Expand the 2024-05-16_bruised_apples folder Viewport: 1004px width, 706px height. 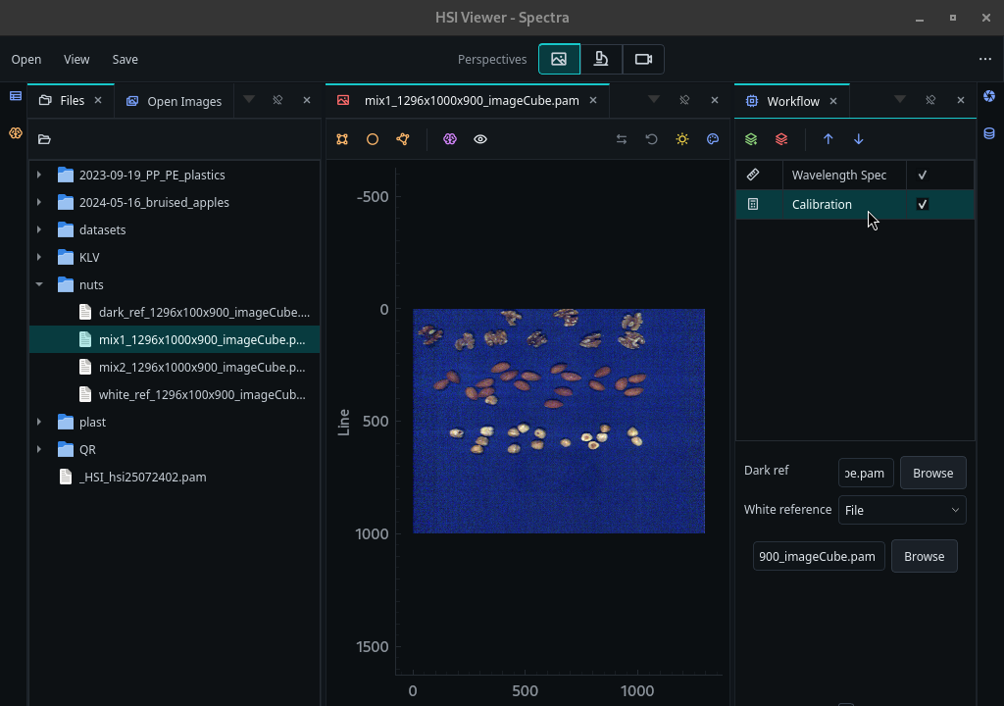coord(39,202)
